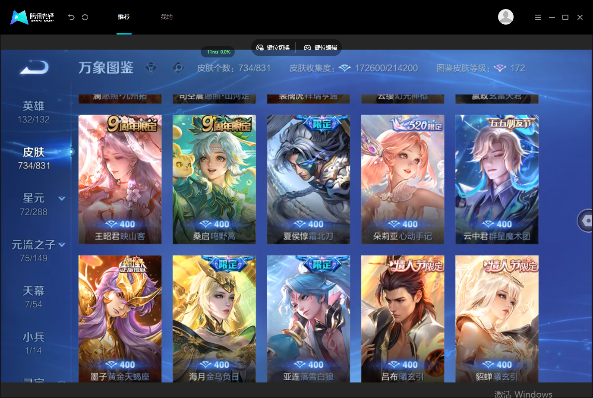Screen dimensions: 593x398
Task: Expand the 星元 chevron
Action: tap(62, 199)
